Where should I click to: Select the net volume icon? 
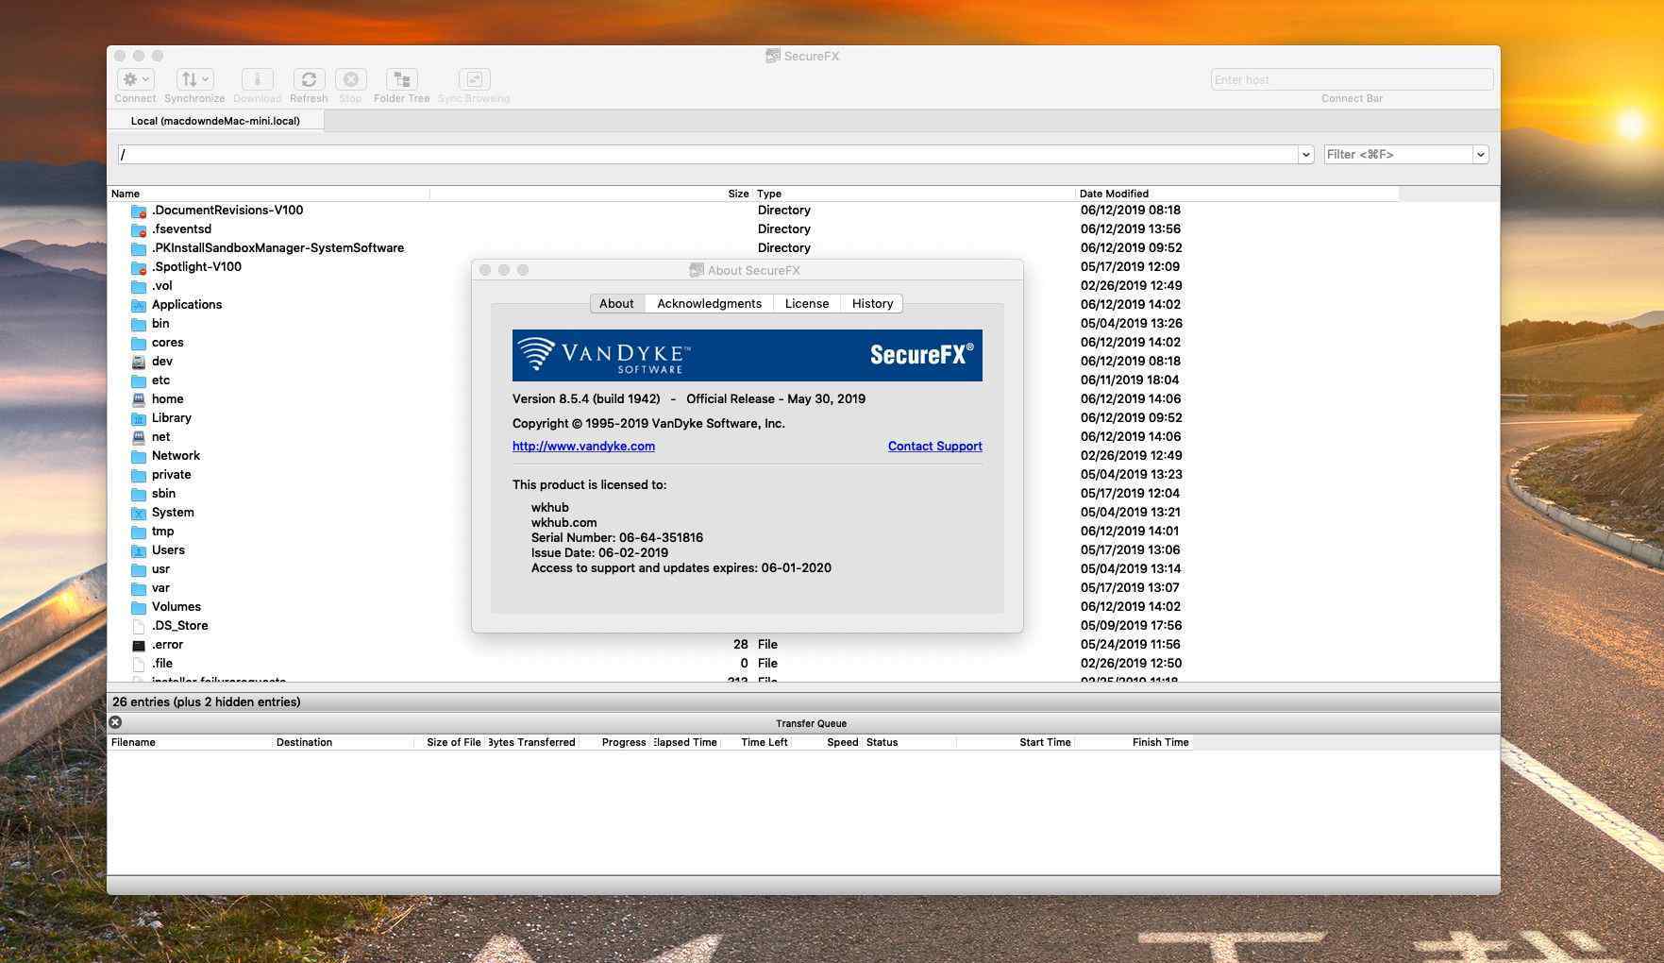pos(139,437)
